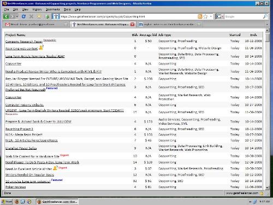Viewport: 273px width, 205px height.
Task: Click the security lock icon in status bar
Action: pyautogui.click(x=262, y=193)
